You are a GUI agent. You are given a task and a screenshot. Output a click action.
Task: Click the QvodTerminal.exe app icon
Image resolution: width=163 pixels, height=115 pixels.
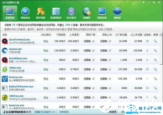coord(5,41)
